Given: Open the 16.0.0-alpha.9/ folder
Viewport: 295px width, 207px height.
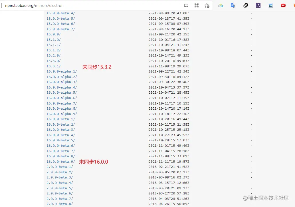Looking at the screenshot, I should [x=62, y=114].
